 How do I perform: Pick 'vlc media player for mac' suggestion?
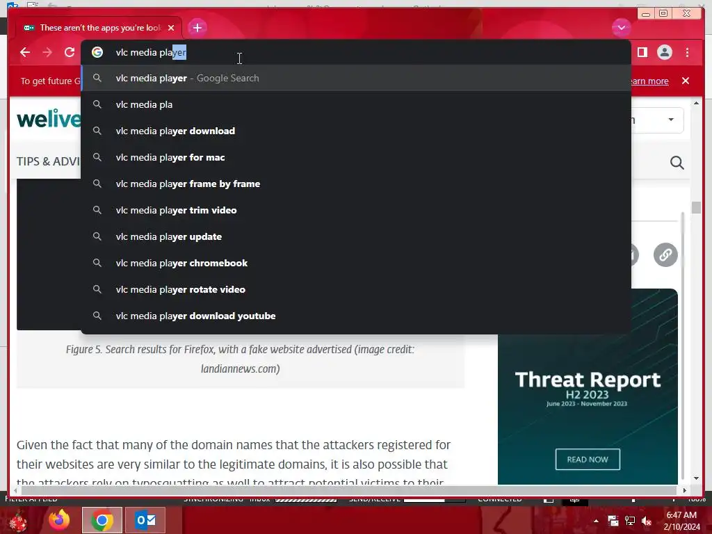(x=356, y=157)
